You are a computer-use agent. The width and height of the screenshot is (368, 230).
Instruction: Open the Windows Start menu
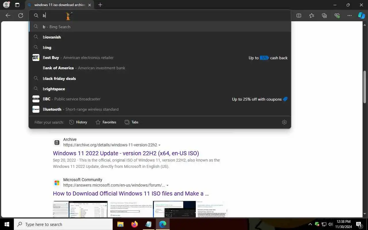pyautogui.click(x=7, y=224)
